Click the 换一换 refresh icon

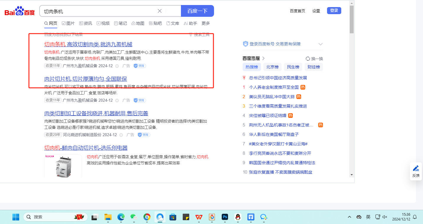pos(308,59)
